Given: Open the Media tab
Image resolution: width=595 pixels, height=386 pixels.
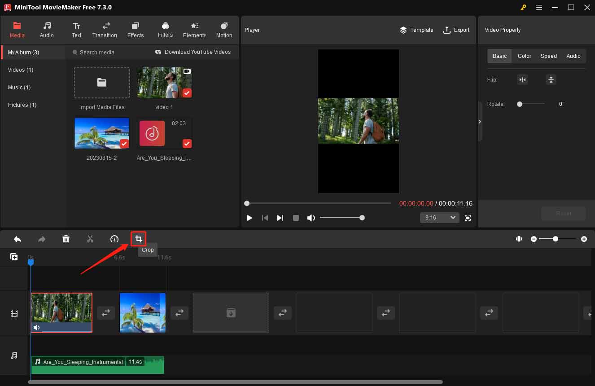Looking at the screenshot, I should (x=17, y=30).
